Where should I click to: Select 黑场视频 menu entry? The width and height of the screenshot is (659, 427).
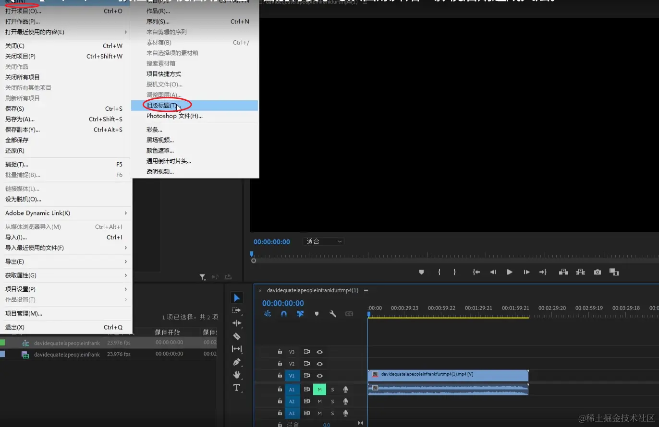[195, 140]
